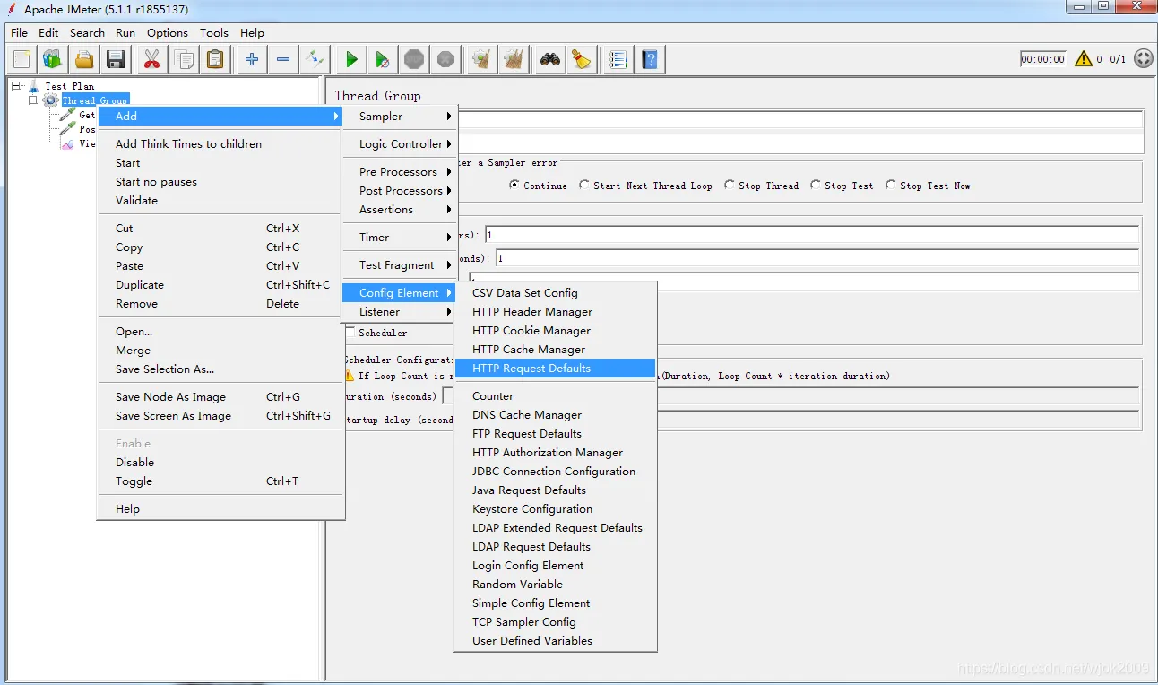Open the Run menu

pos(125,32)
